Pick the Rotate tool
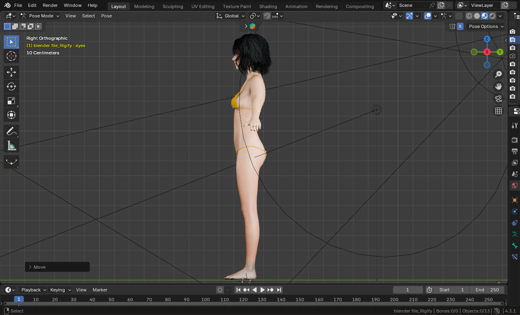 tap(11, 87)
